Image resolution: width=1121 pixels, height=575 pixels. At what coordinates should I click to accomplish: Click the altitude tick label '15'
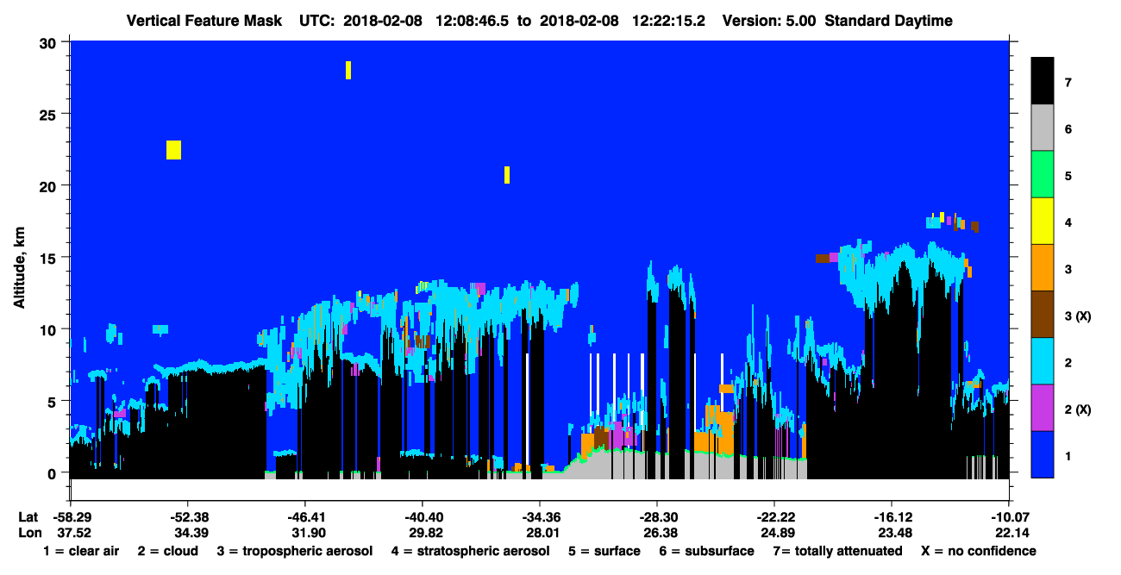point(50,257)
